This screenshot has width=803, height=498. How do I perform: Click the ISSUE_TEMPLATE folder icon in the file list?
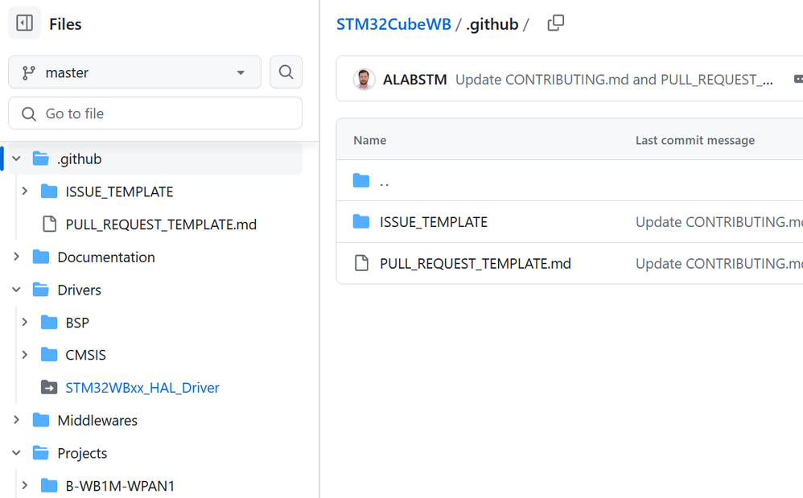[x=361, y=222]
